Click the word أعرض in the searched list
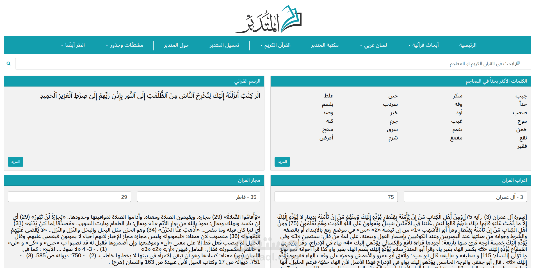534x268 pixels. tap(326, 138)
